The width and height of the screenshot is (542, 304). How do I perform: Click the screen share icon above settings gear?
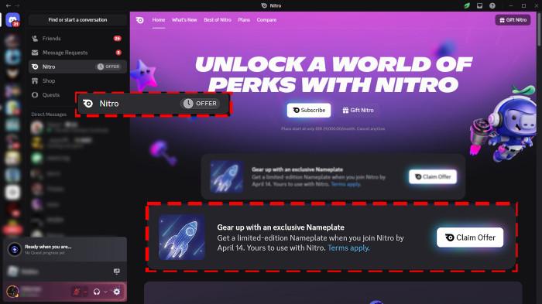coord(117,272)
